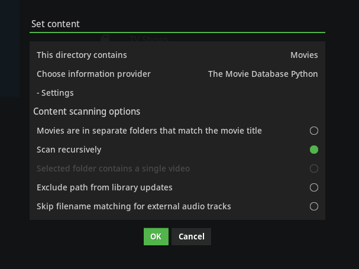Click the 'Content scanning options' section header

coord(86,112)
